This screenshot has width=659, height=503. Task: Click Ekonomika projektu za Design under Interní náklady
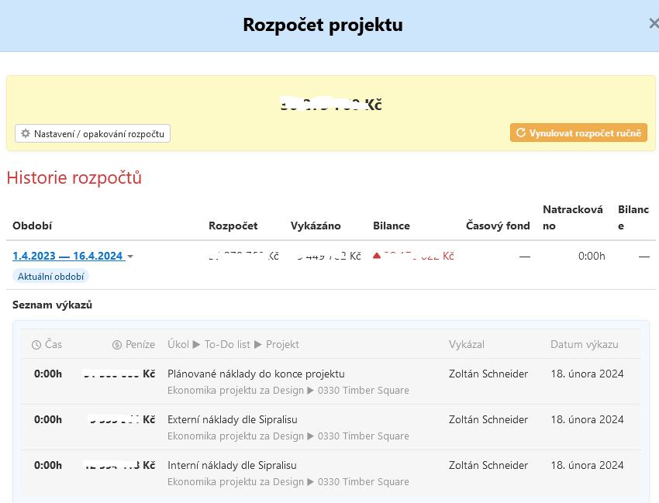(x=236, y=482)
